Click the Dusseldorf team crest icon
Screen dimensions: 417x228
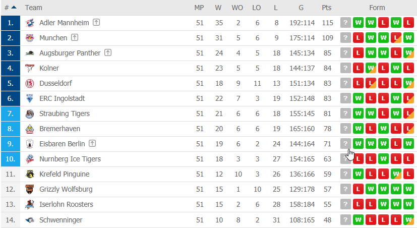pyautogui.click(x=30, y=83)
